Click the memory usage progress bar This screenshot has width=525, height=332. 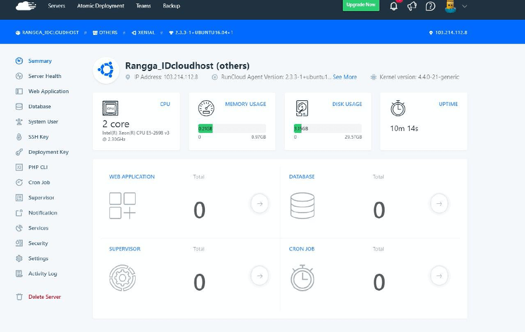tap(232, 128)
